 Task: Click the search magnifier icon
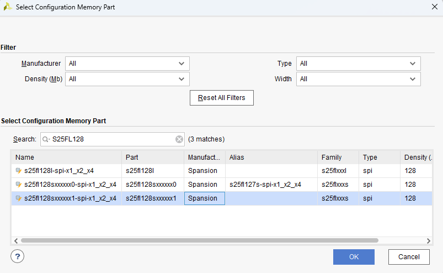pyautogui.click(x=46, y=139)
